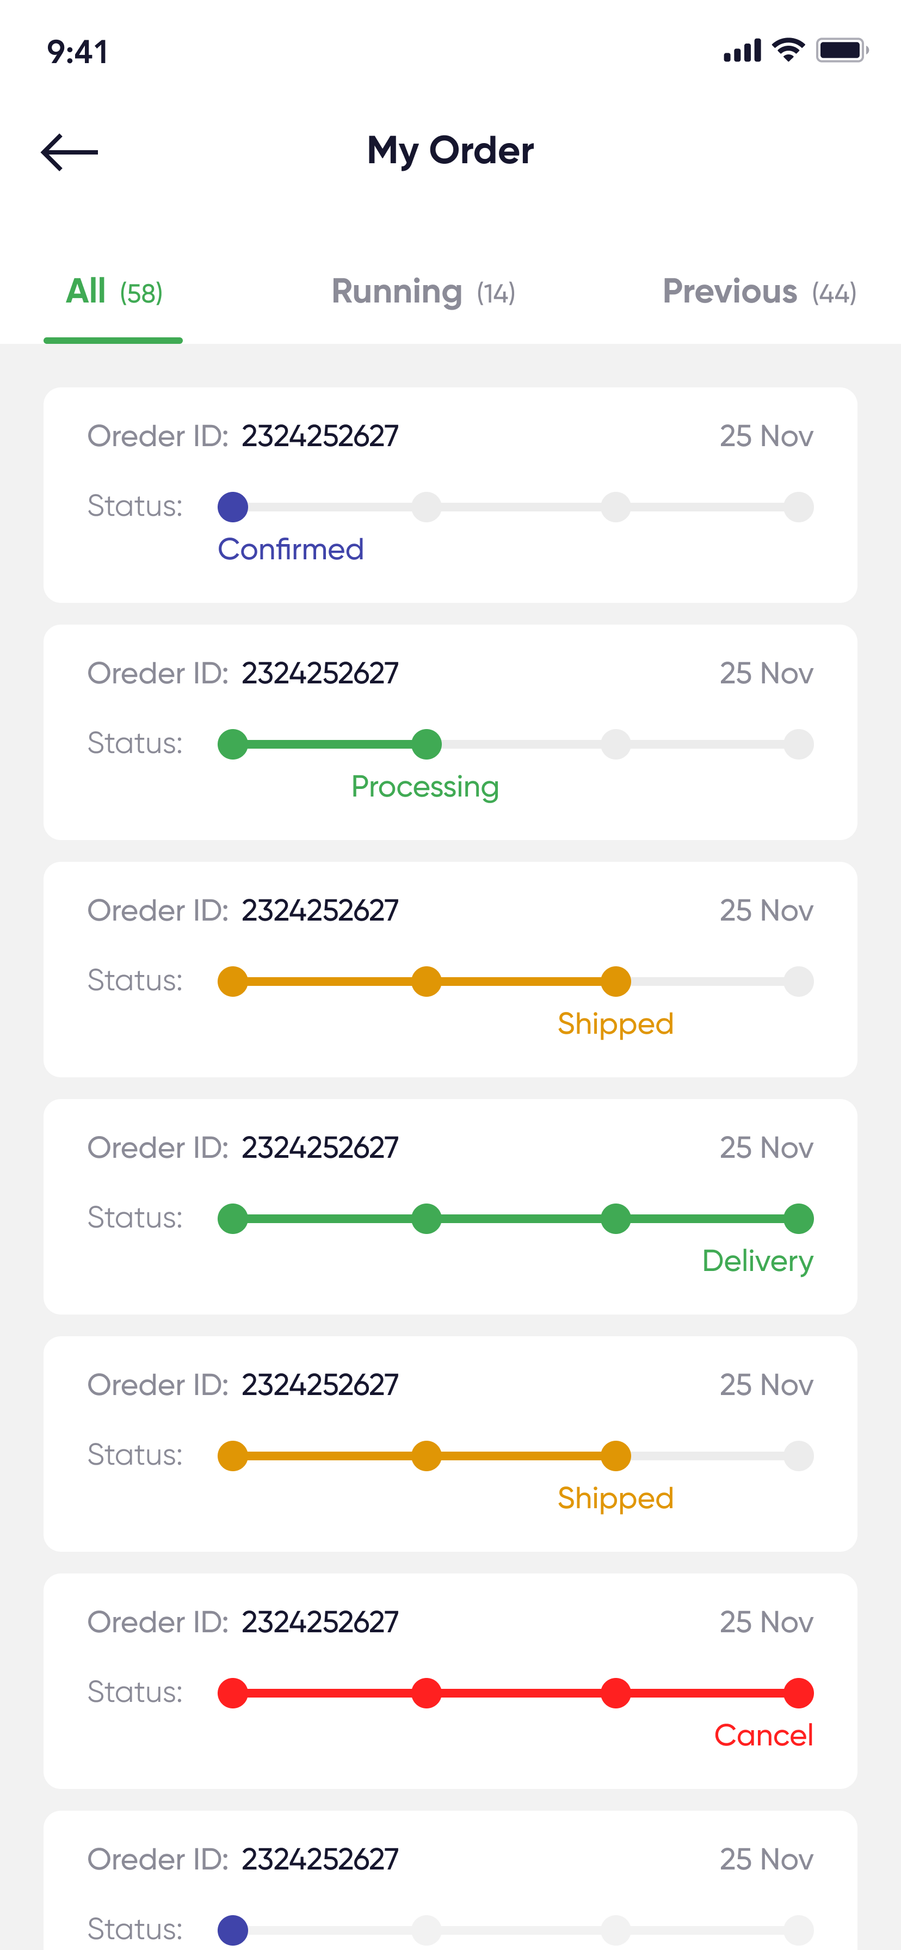Viewport: 901px width, 1950px height.
Task: Click the final green dot above Delivery
Action: [799, 1219]
